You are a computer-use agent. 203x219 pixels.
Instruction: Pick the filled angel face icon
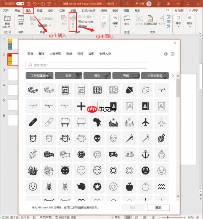click(65, 170)
